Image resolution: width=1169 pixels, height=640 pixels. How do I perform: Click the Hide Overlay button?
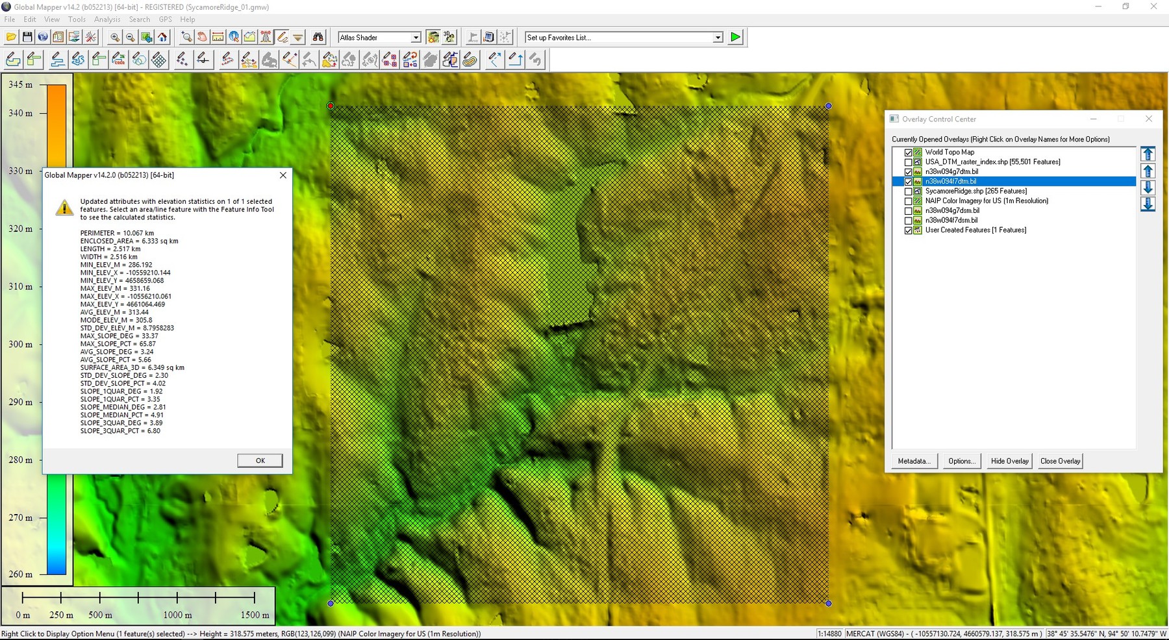[1009, 461]
